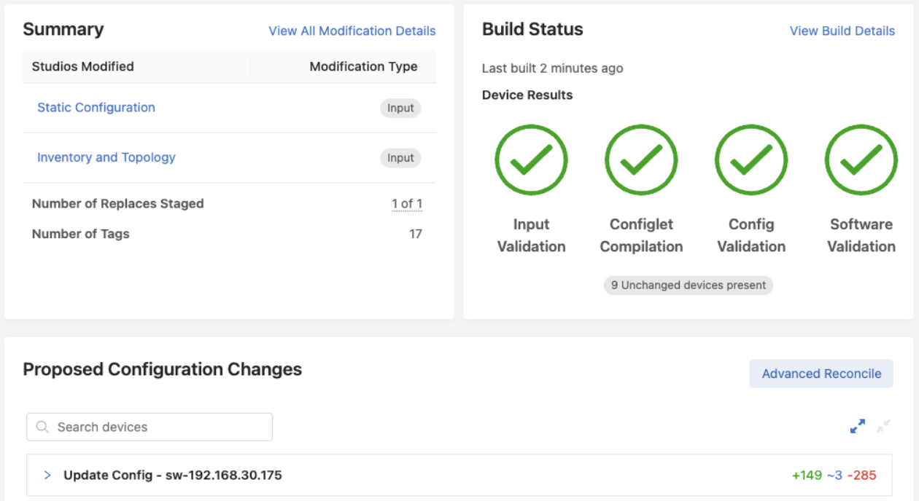Expand all proposed configuration changes
919x501 pixels.
pyautogui.click(x=858, y=427)
